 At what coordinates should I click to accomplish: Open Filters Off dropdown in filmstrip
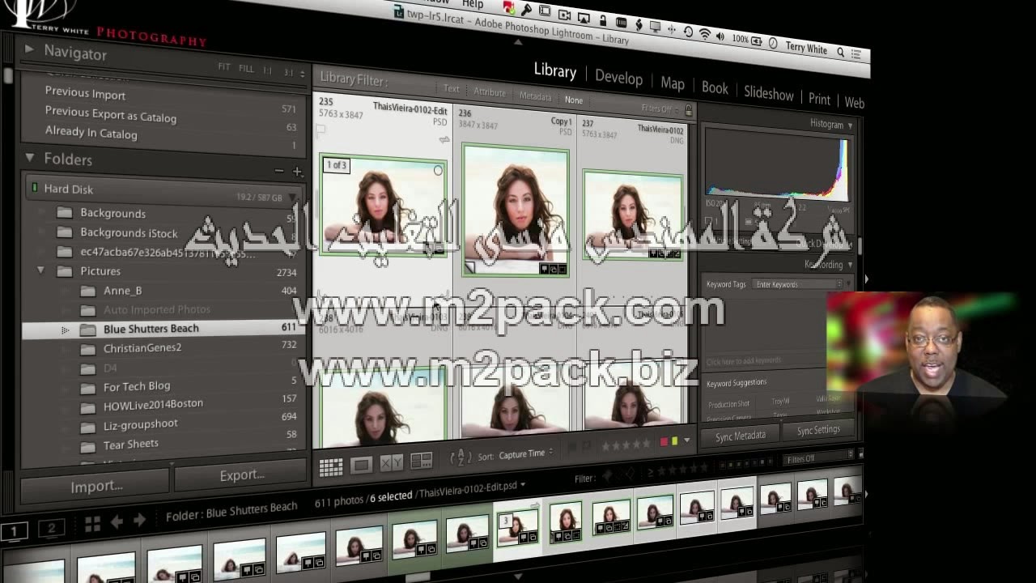click(818, 458)
